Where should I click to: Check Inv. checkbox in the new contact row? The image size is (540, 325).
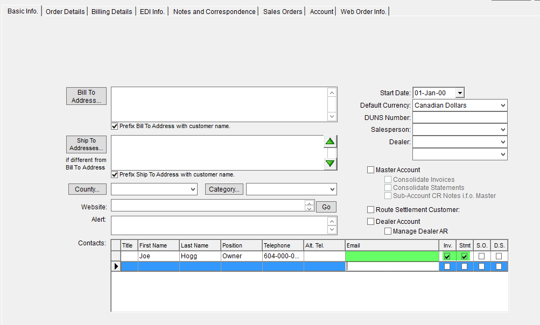click(447, 266)
